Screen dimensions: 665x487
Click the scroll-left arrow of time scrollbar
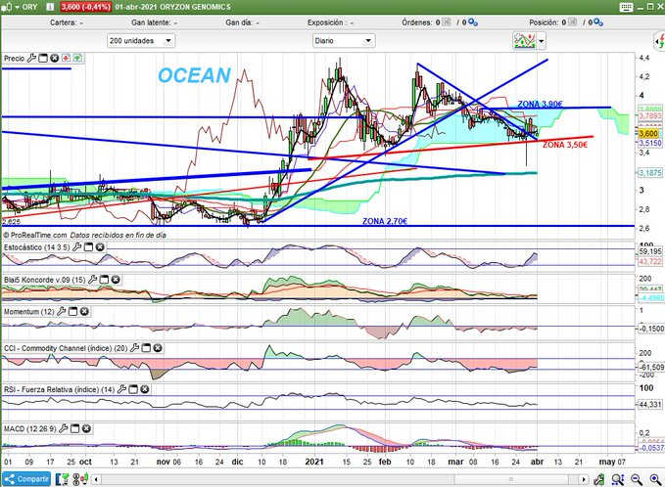97,479
